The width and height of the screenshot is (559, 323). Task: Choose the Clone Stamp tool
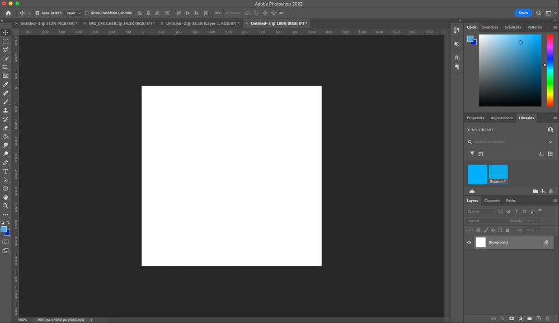(x=6, y=110)
